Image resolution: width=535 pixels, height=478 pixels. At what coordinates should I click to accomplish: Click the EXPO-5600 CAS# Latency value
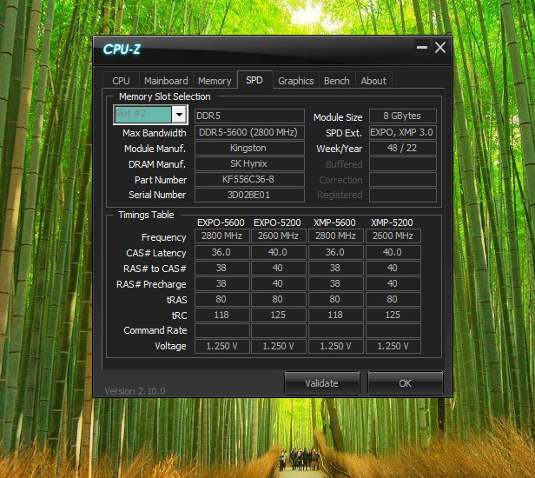[221, 252]
